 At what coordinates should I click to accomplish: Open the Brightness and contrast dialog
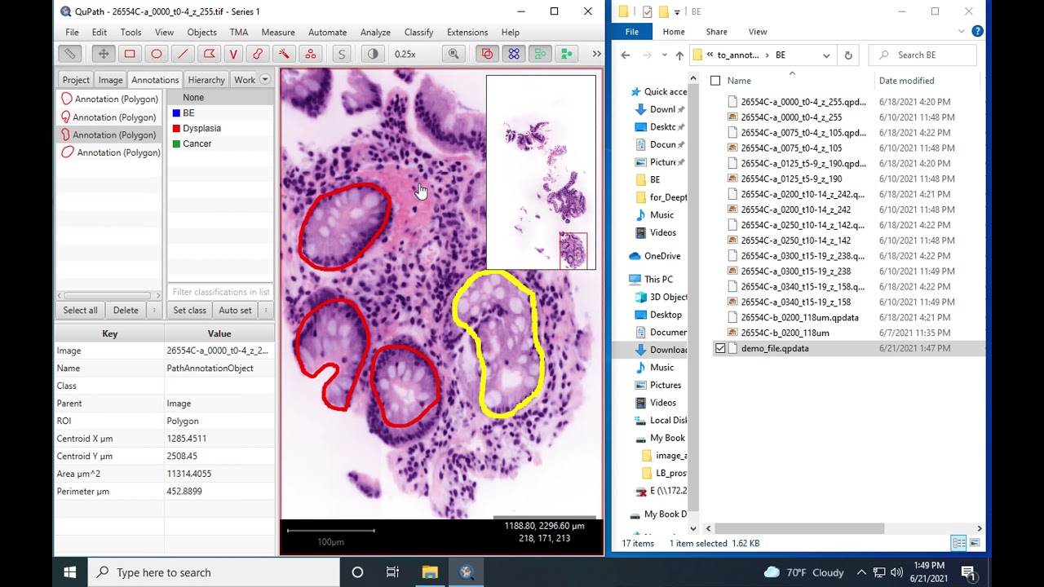pyautogui.click(x=373, y=54)
